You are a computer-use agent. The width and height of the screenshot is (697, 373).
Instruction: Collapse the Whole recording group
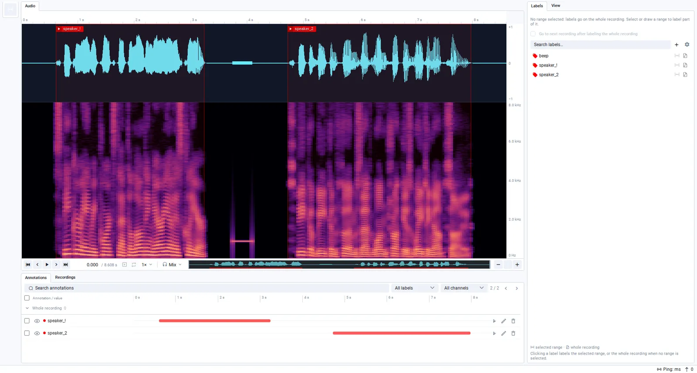[27, 308]
